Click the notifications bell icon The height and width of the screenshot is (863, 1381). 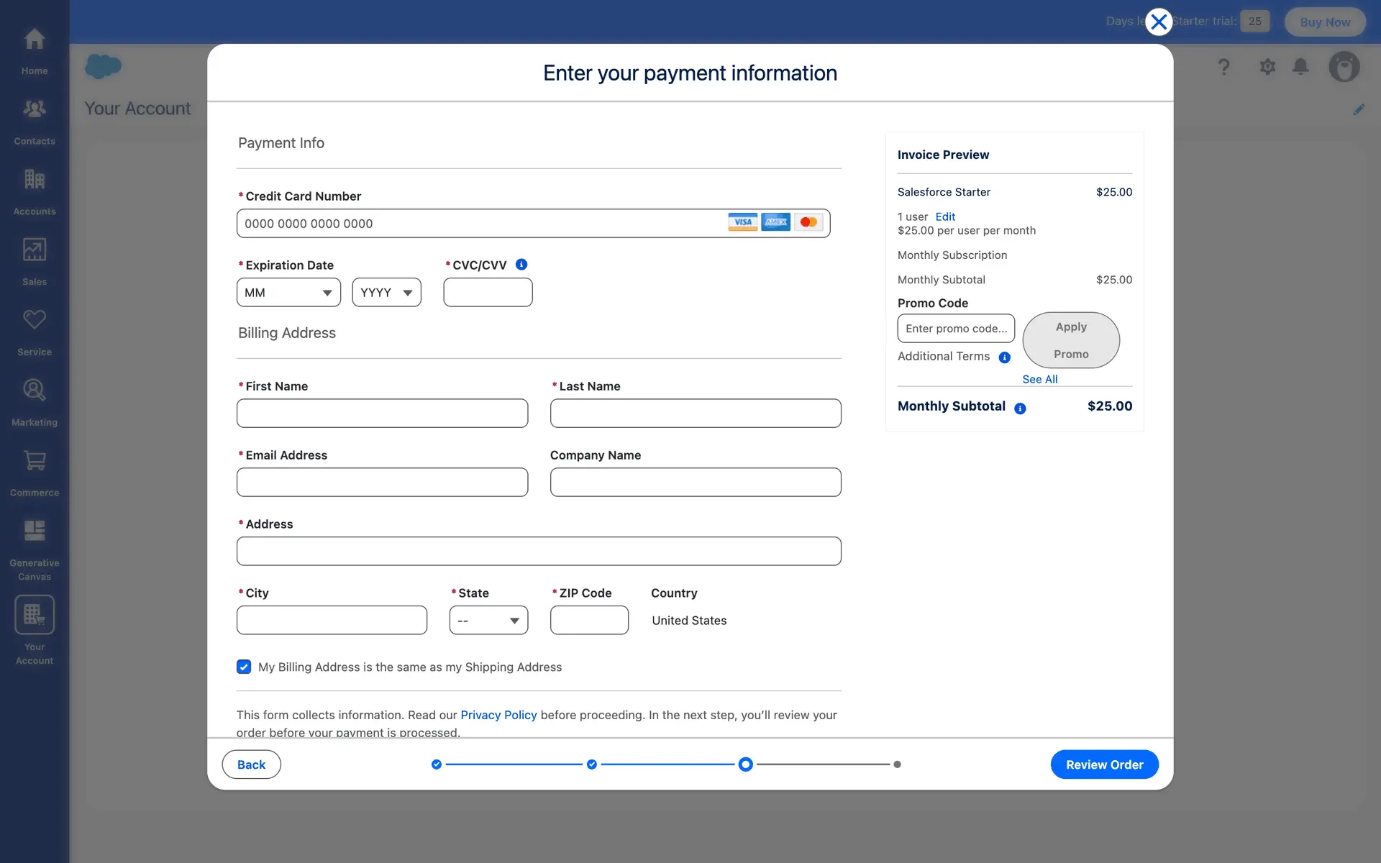point(1300,67)
